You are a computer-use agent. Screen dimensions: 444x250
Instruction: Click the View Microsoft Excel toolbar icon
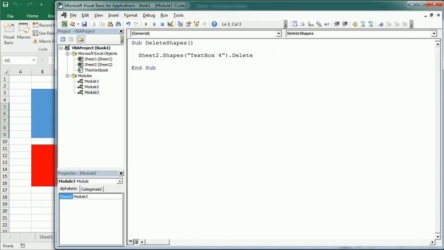[65, 24]
